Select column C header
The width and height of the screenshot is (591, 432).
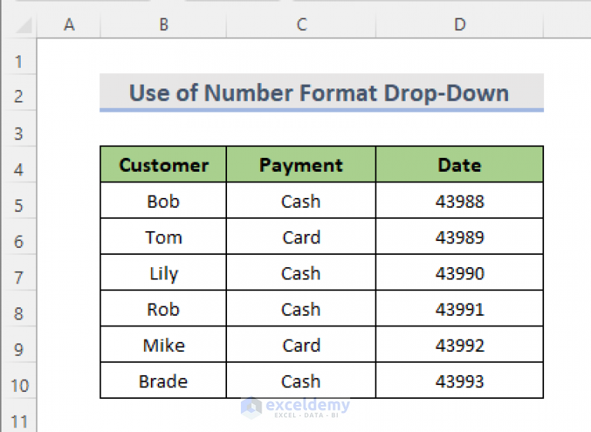coord(301,25)
